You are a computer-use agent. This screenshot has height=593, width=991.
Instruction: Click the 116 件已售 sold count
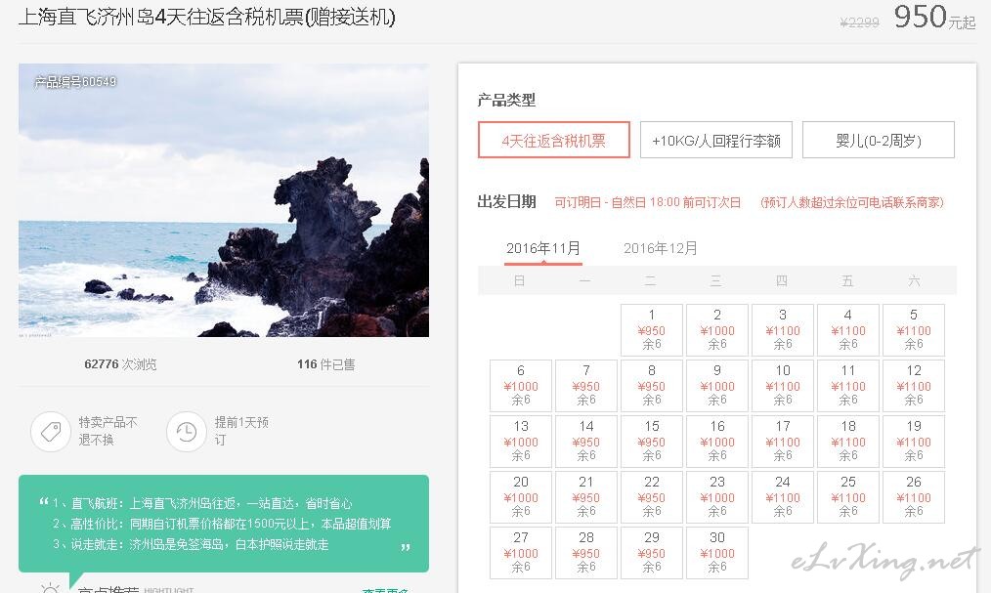point(326,364)
